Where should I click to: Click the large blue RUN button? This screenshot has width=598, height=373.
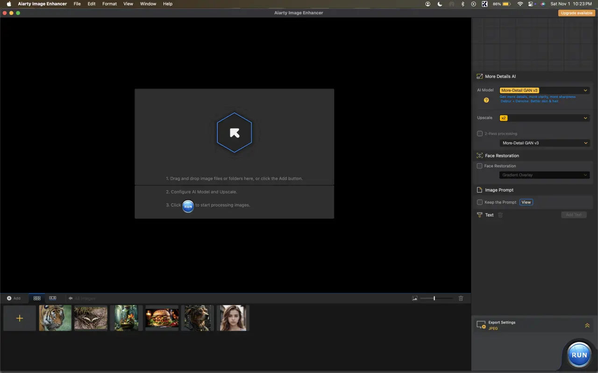[579, 355]
